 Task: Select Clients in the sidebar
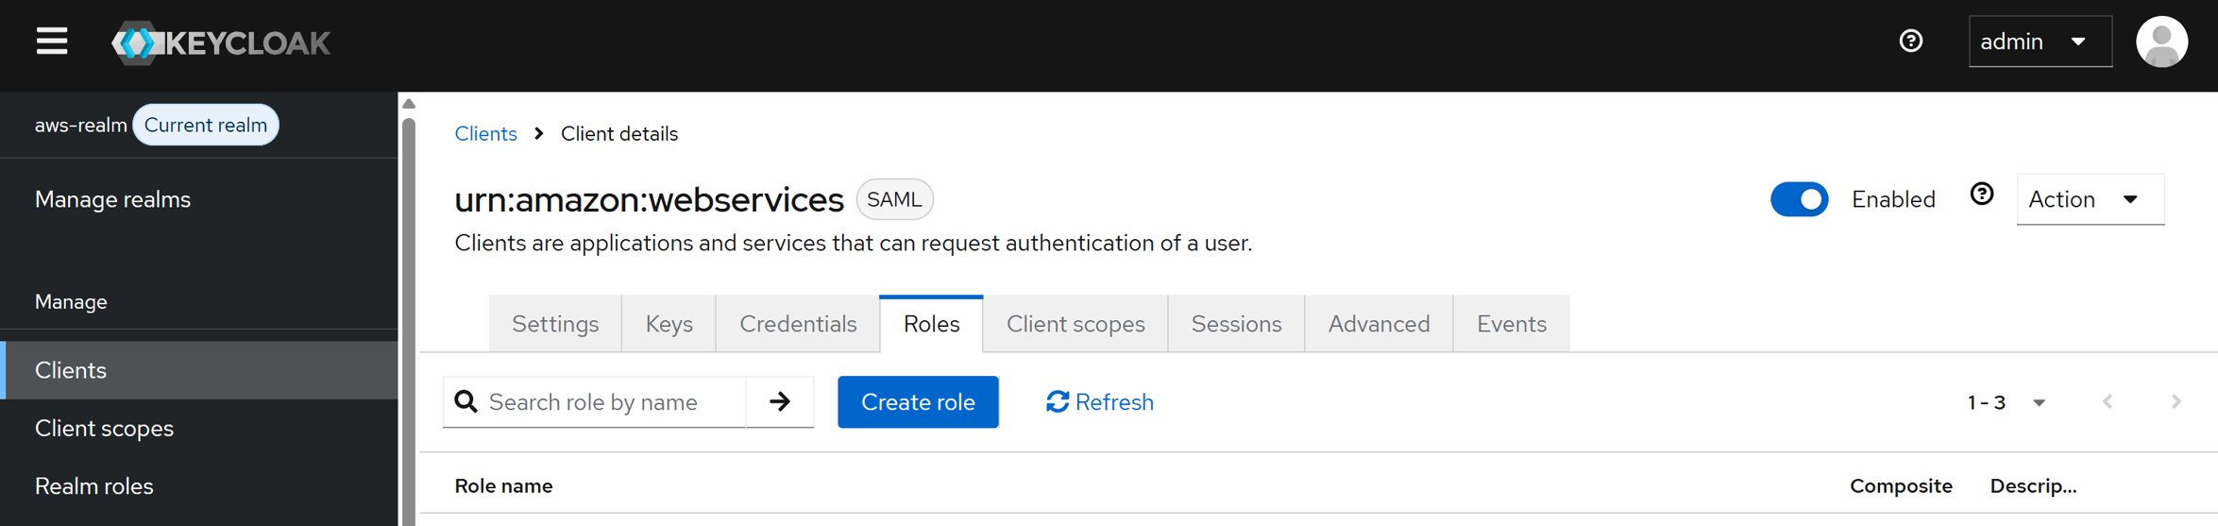coord(198,370)
